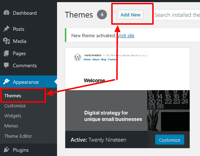200x156 pixels.
Task: Open the Theme Editor submenu
Action: (x=18, y=136)
